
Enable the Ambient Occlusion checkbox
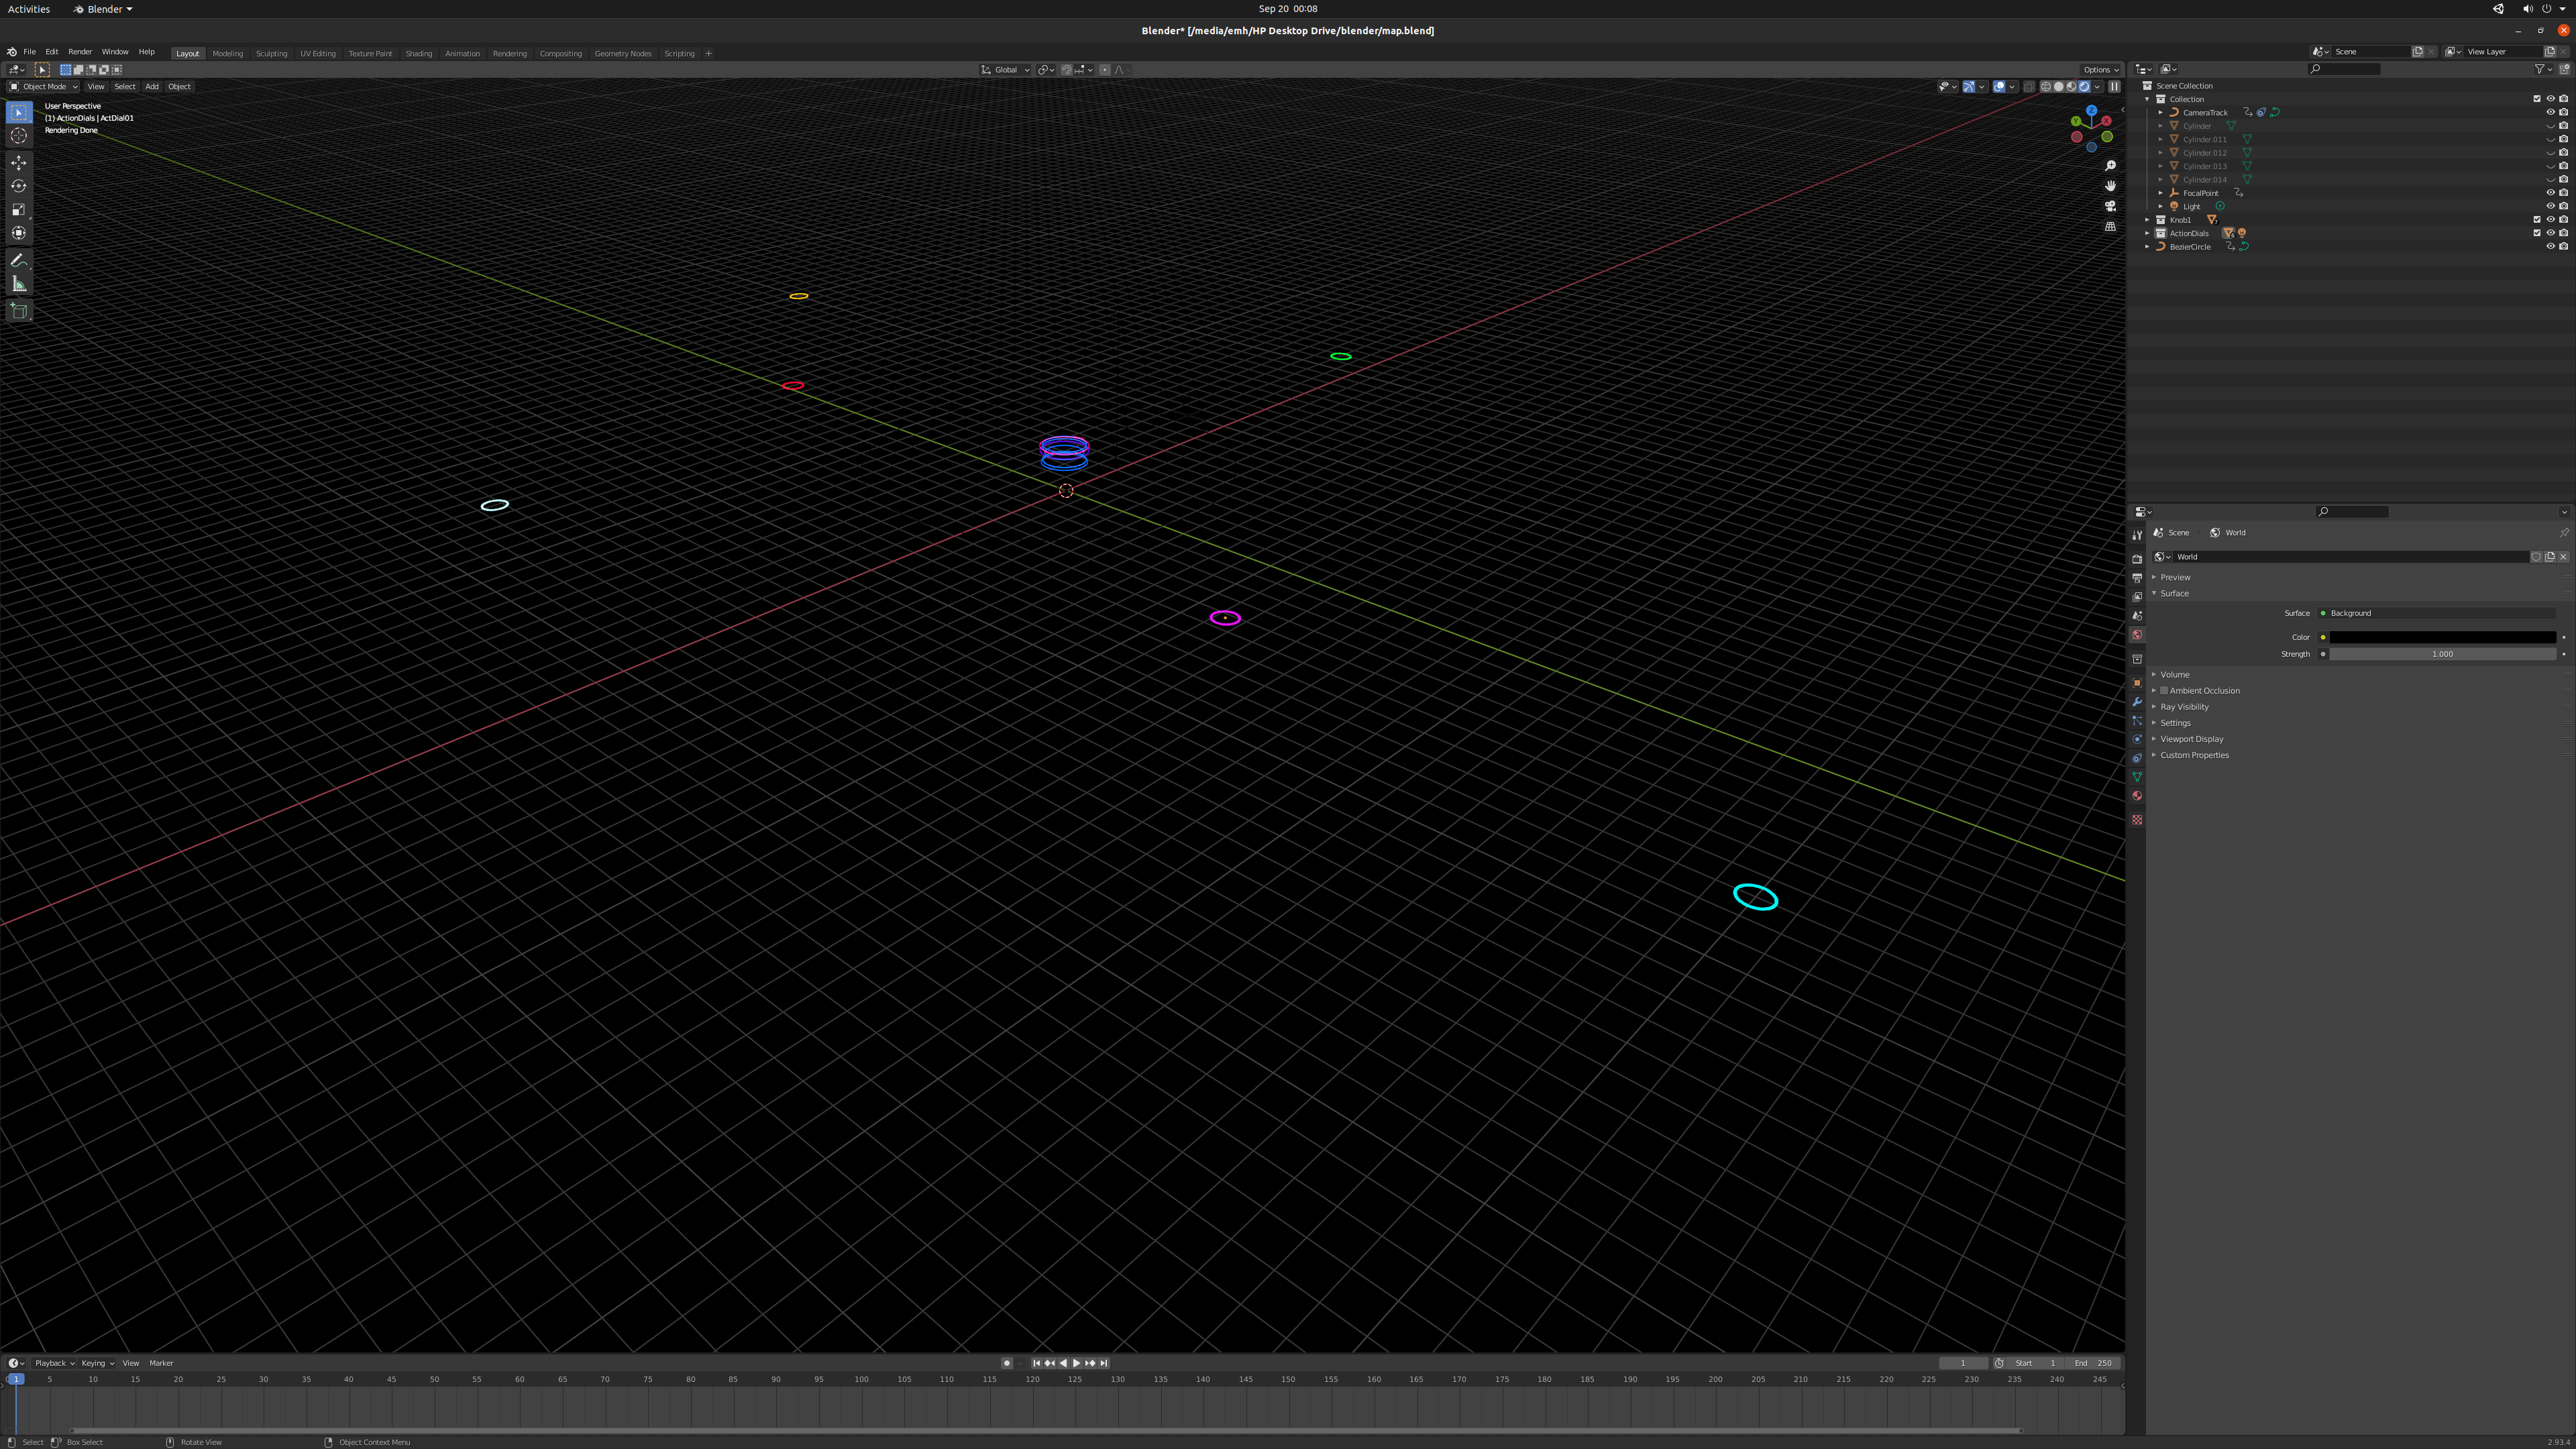(x=2164, y=690)
